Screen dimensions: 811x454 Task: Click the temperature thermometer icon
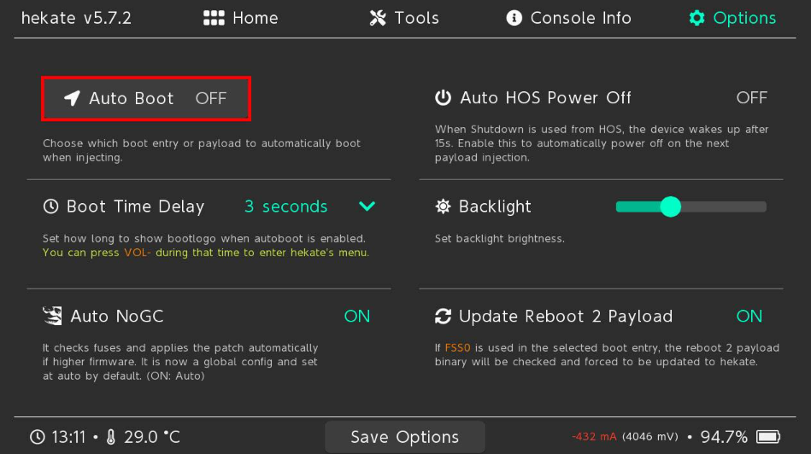[x=110, y=437]
